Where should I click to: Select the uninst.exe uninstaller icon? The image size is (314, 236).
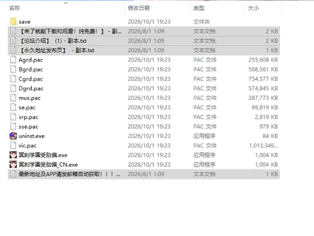pos(13,136)
